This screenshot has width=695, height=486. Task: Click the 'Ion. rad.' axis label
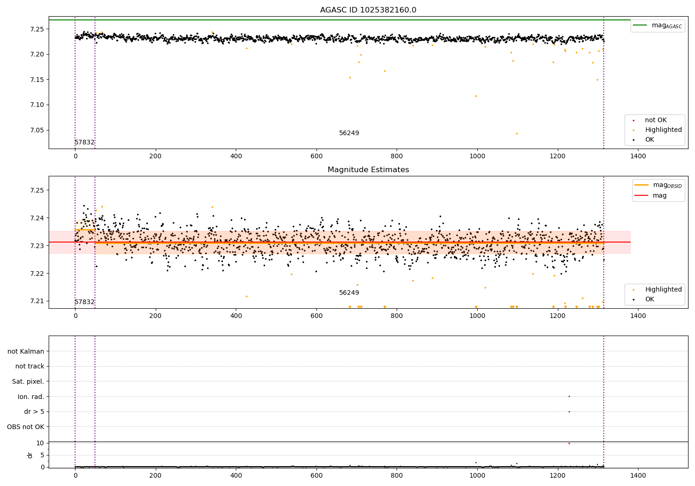coord(31,397)
